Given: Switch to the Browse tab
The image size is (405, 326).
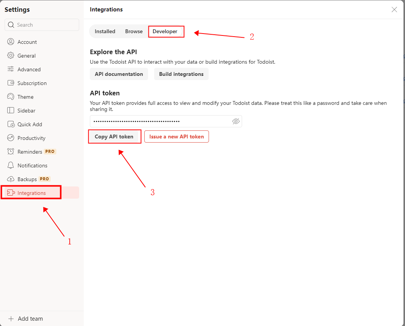Looking at the screenshot, I should tap(134, 32).
